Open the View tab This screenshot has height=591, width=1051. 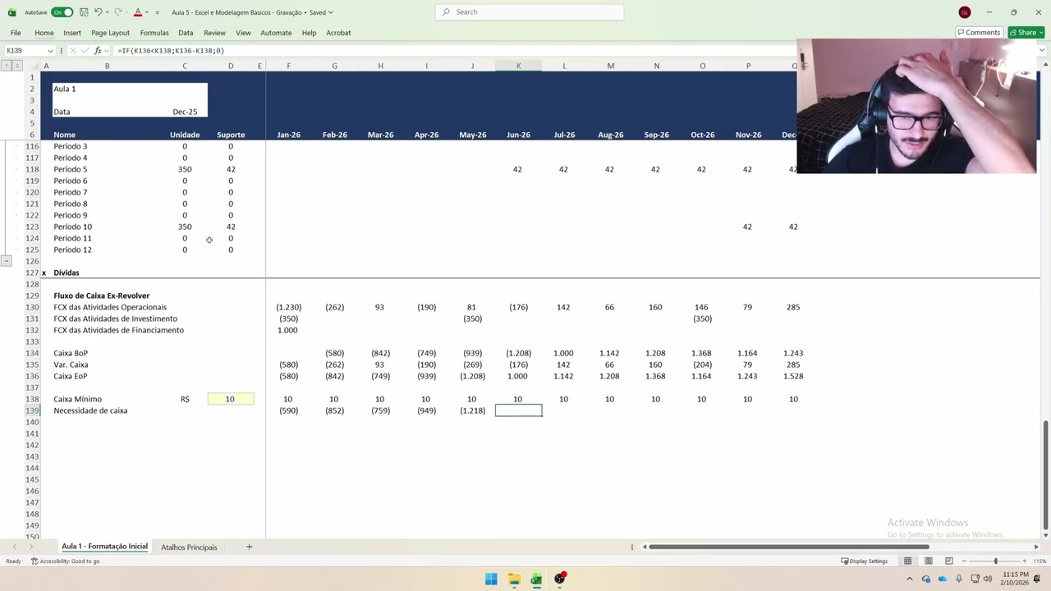243,33
